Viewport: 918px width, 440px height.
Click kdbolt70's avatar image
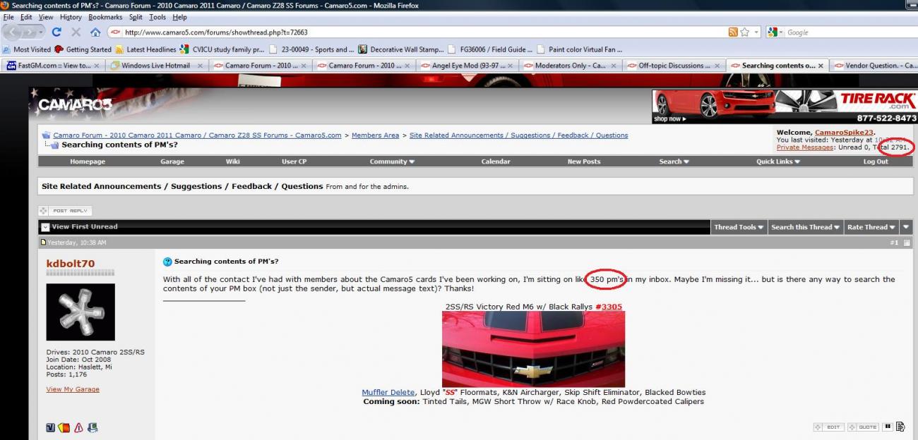pyautogui.click(x=81, y=312)
